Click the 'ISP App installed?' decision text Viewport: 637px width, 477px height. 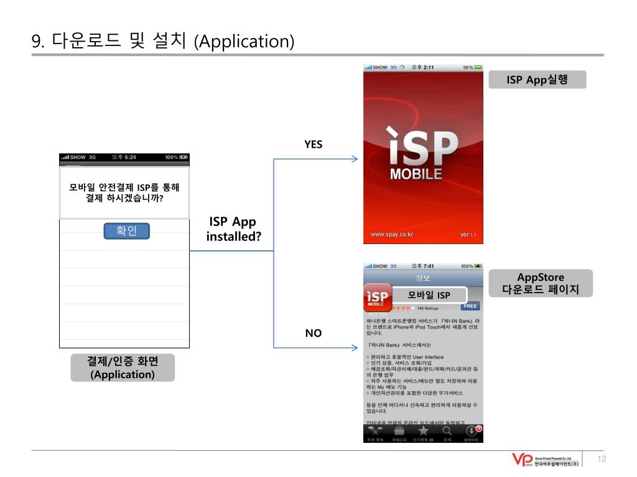pyautogui.click(x=234, y=229)
